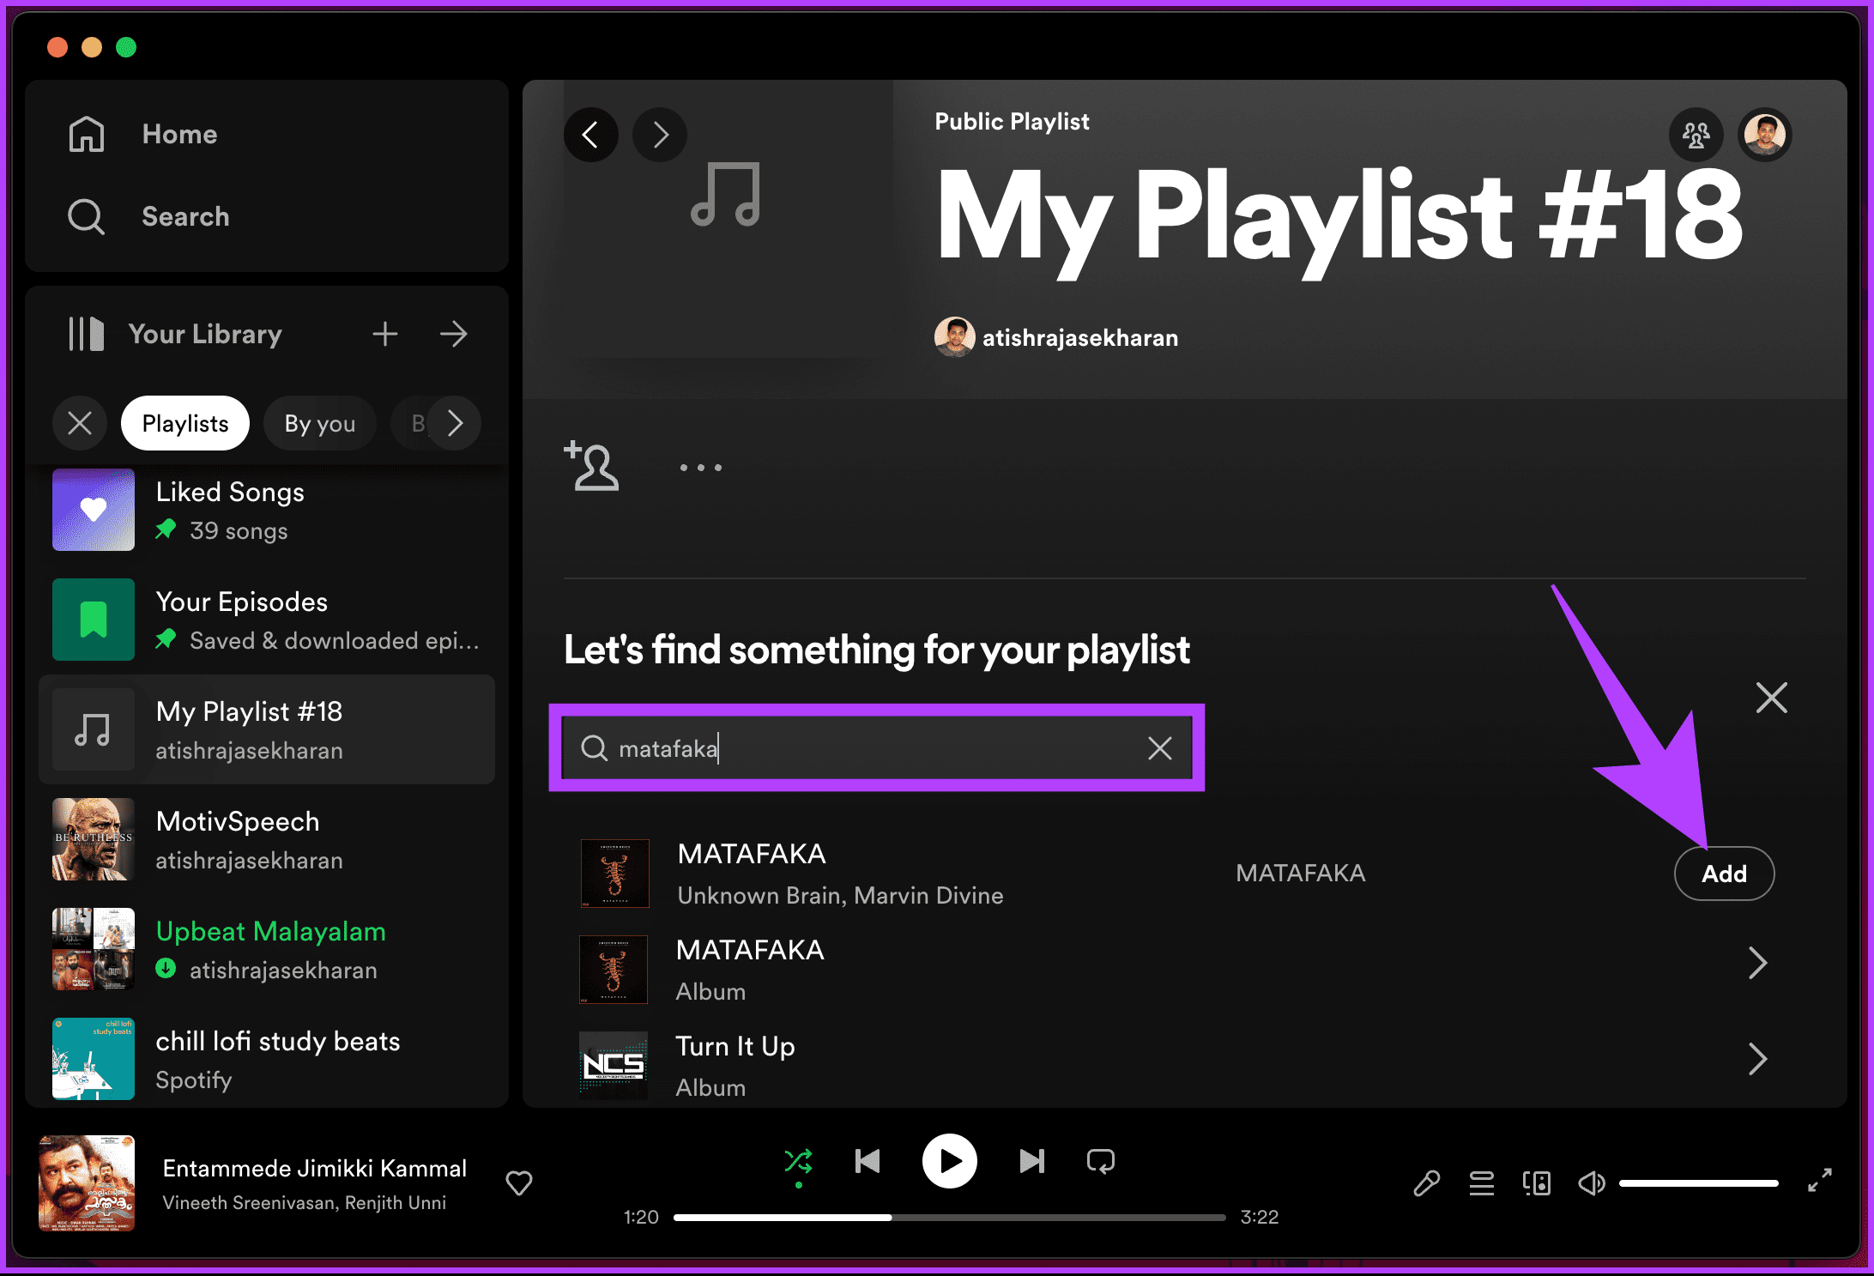Open more options three-dots menu
The image size is (1874, 1276).
click(x=701, y=468)
